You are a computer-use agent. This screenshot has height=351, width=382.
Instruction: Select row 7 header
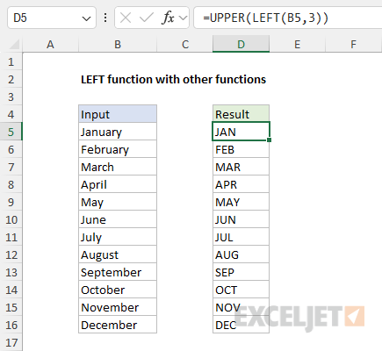11,167
